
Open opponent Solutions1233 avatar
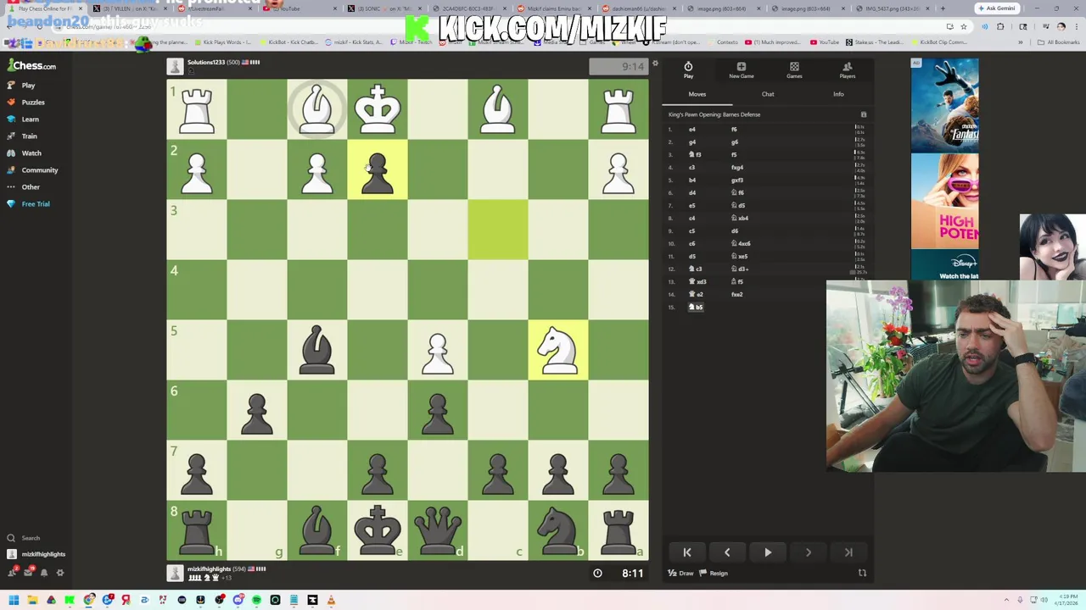pos(175,67)
